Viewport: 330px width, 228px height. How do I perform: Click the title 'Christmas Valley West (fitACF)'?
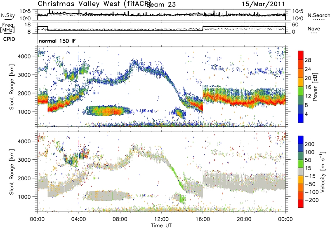(x=94, y=4)
